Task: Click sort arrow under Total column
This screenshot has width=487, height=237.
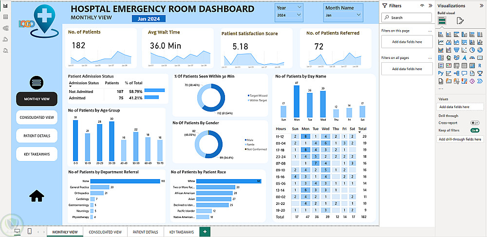Action: (x=360, y=132)
